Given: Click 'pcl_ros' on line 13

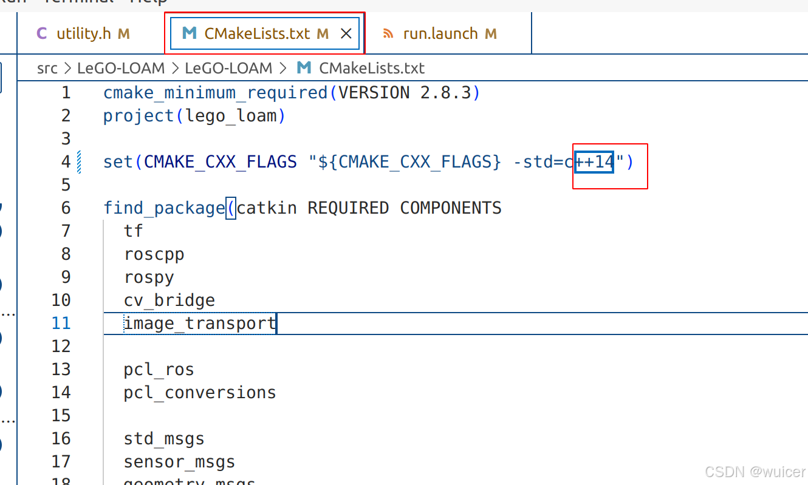Looking at the screenshot, I should pyautogui.click(x=159, y=370).
